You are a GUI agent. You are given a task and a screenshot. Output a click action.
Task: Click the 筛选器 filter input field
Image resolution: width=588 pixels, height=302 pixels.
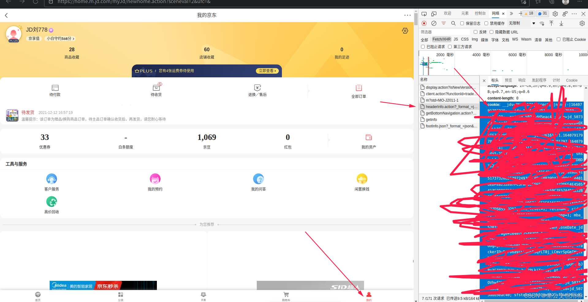445,32
